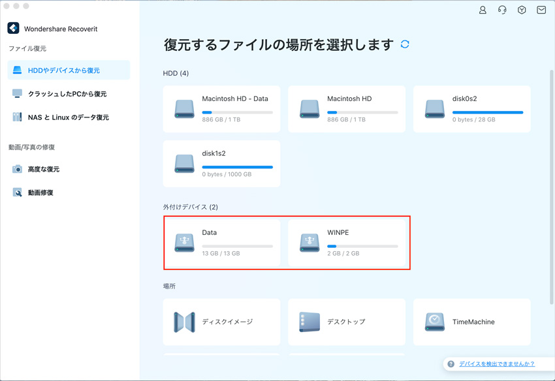Click the 13 GB / 13 GB text
The width and height of the screenshot is (555, 381).
tap(221, 253)
